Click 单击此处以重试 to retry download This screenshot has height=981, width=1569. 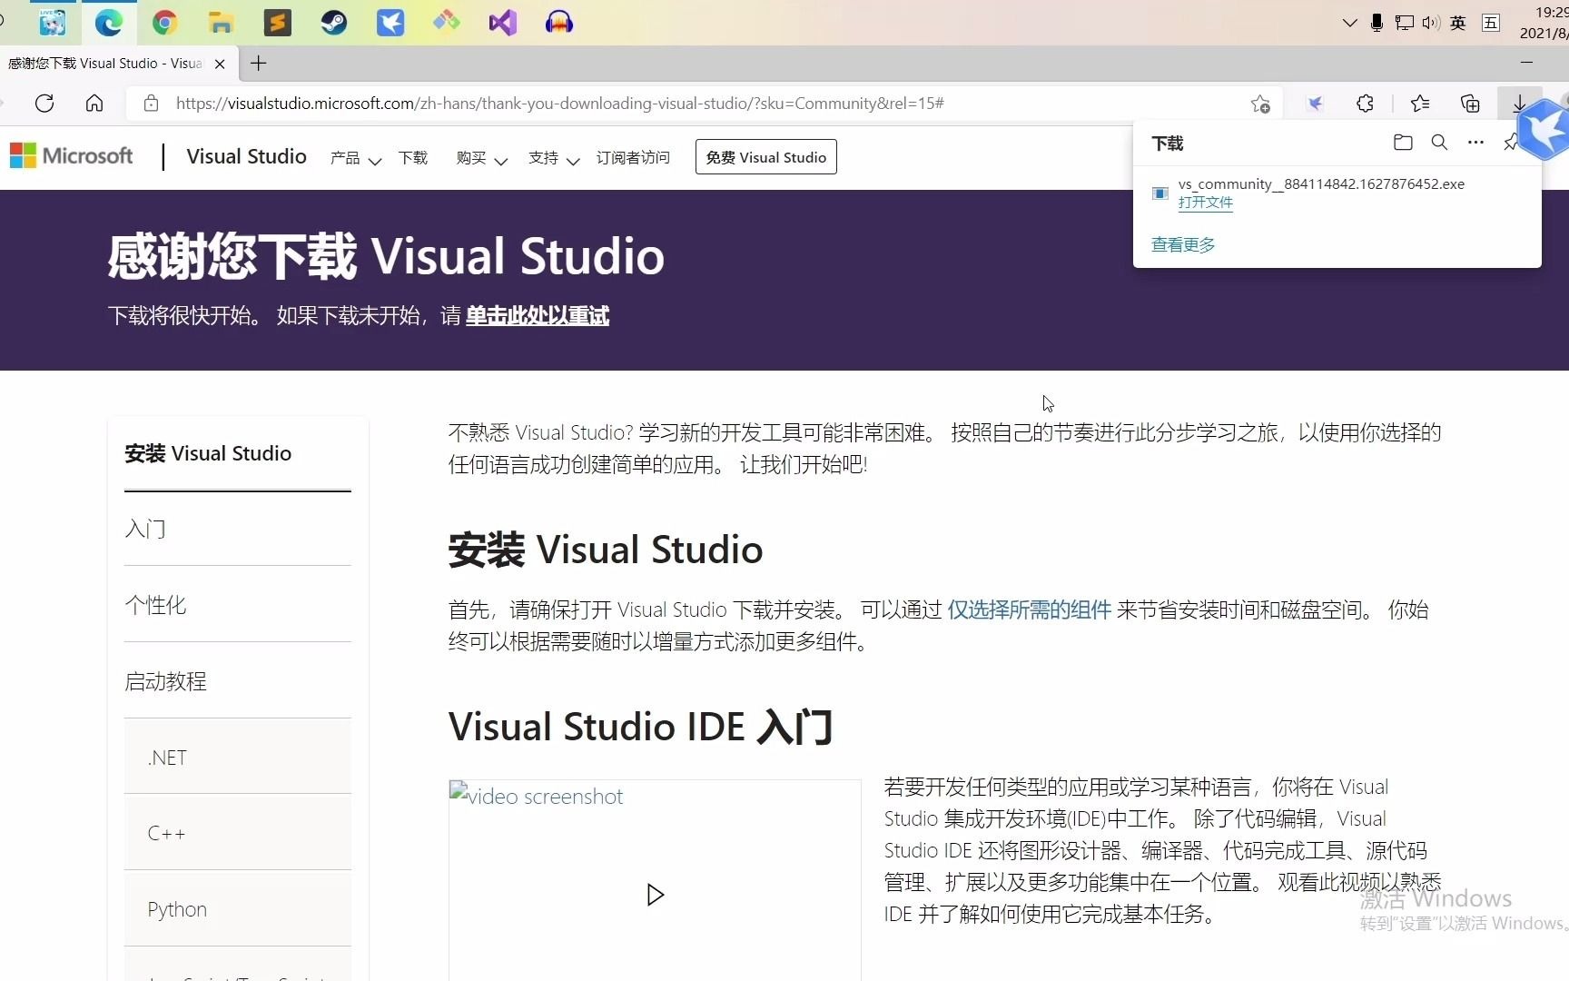(537, 316)
